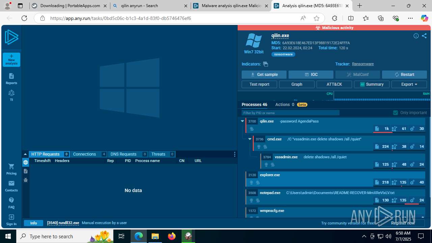Sort by the Process name column header

pos(147,161)
